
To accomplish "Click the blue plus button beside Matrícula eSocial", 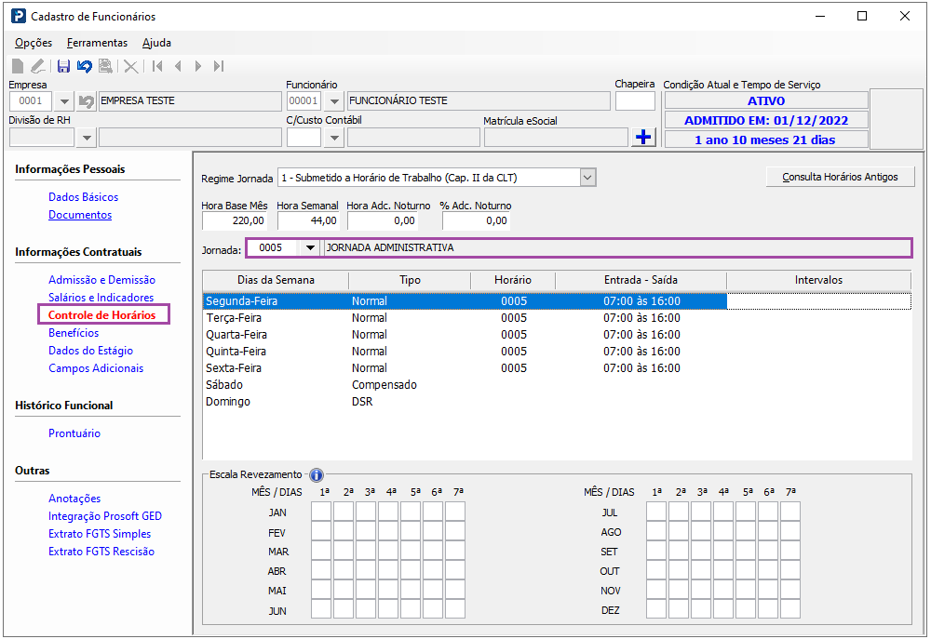I will [x=643, y=138].
